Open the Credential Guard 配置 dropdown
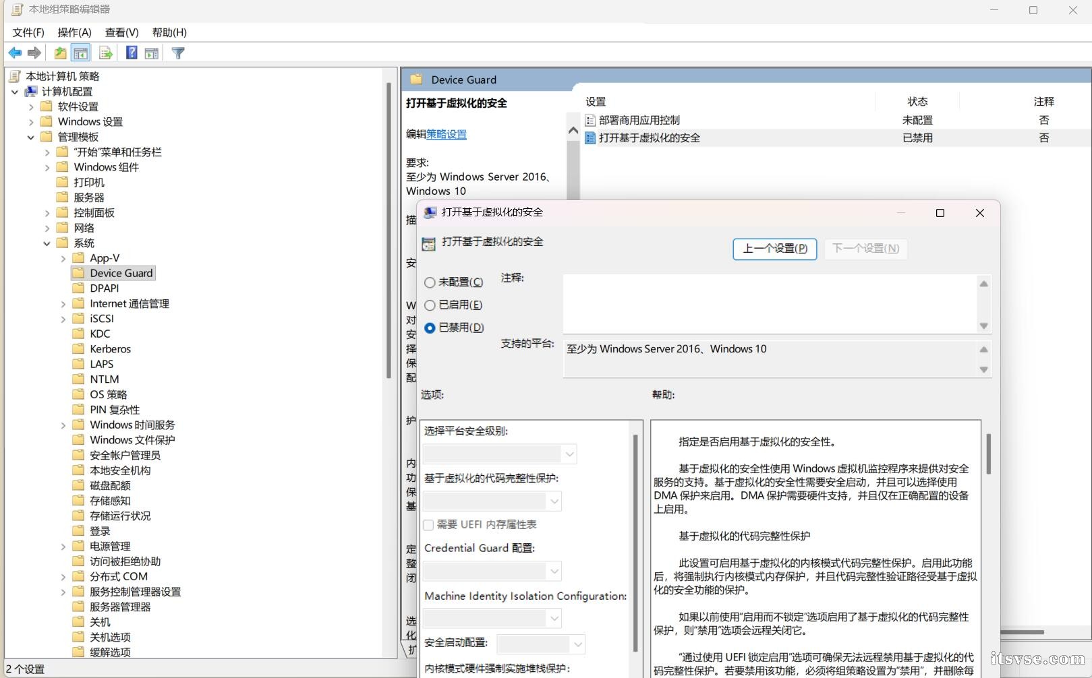 tap(492, 572)
